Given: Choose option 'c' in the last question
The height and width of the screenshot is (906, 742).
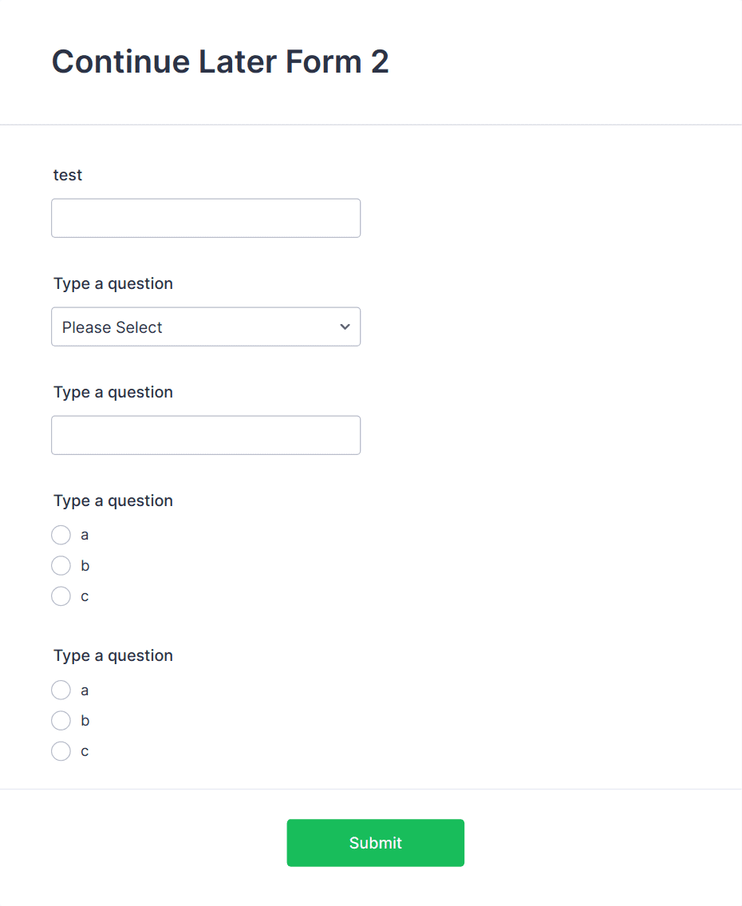Looking at the screenshot, I should click(61, 750).
